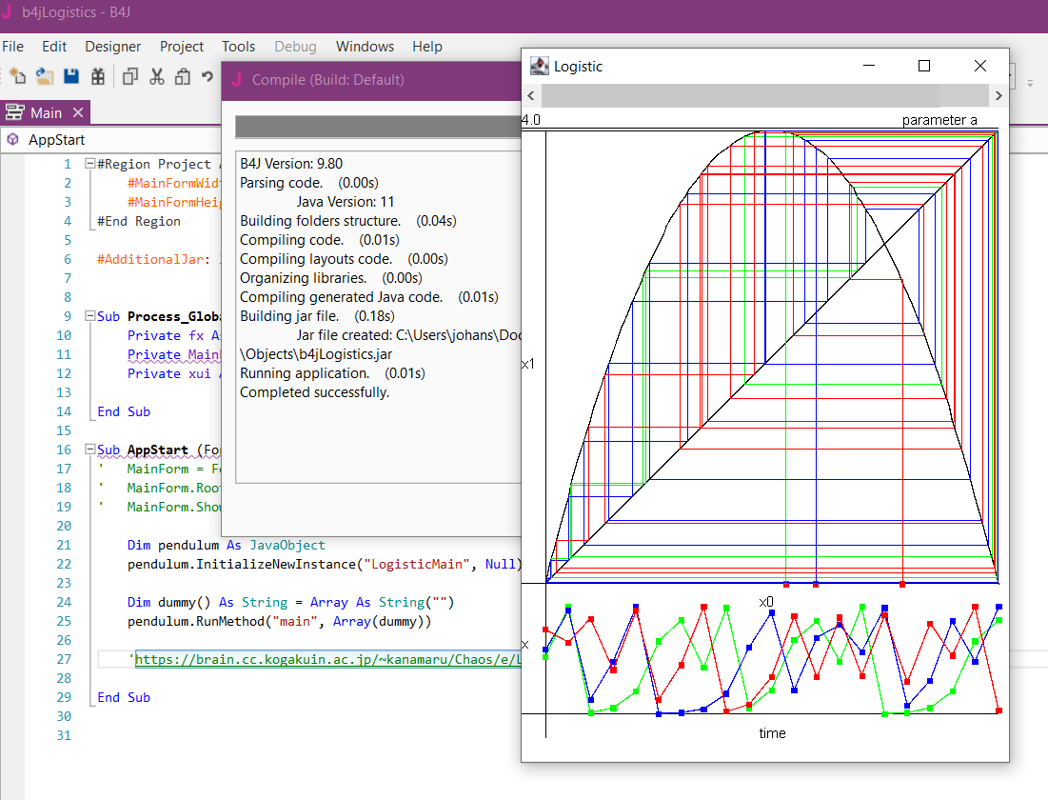This screenshot has height=800, width=1048.
Task: Click the Cut scissors icon
Action: pos(157,77)
